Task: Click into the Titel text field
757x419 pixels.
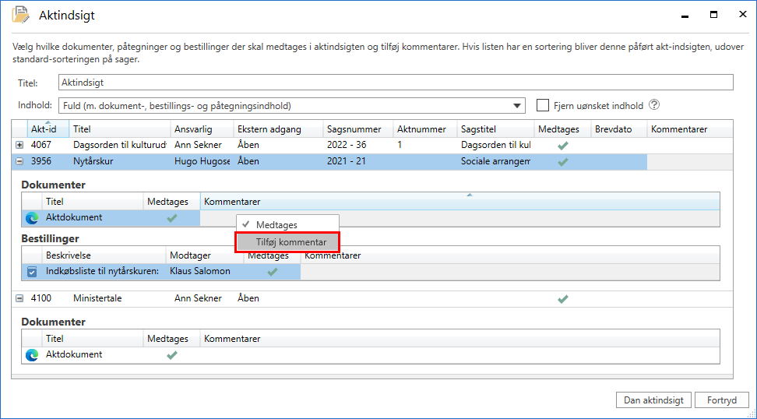Action: pyautogui.click(x=396, y=83)
